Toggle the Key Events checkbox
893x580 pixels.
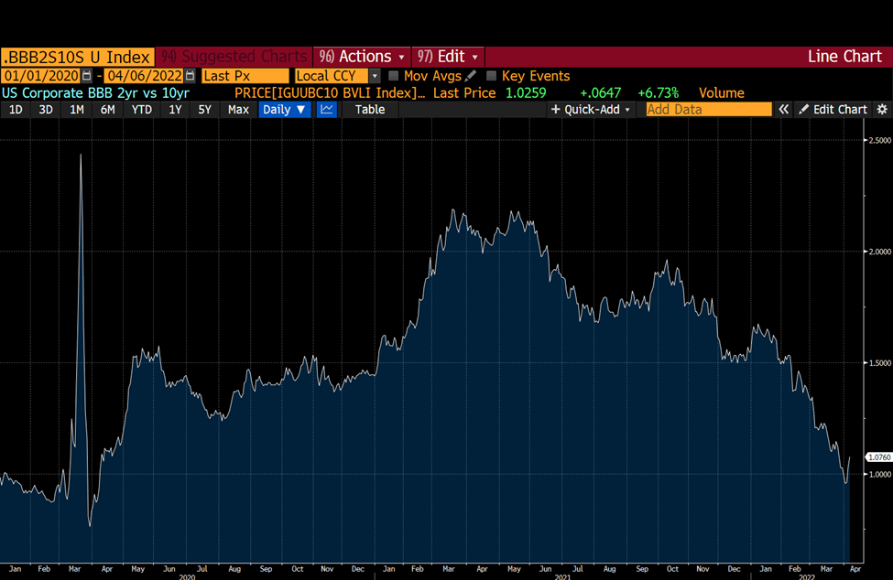492,76
